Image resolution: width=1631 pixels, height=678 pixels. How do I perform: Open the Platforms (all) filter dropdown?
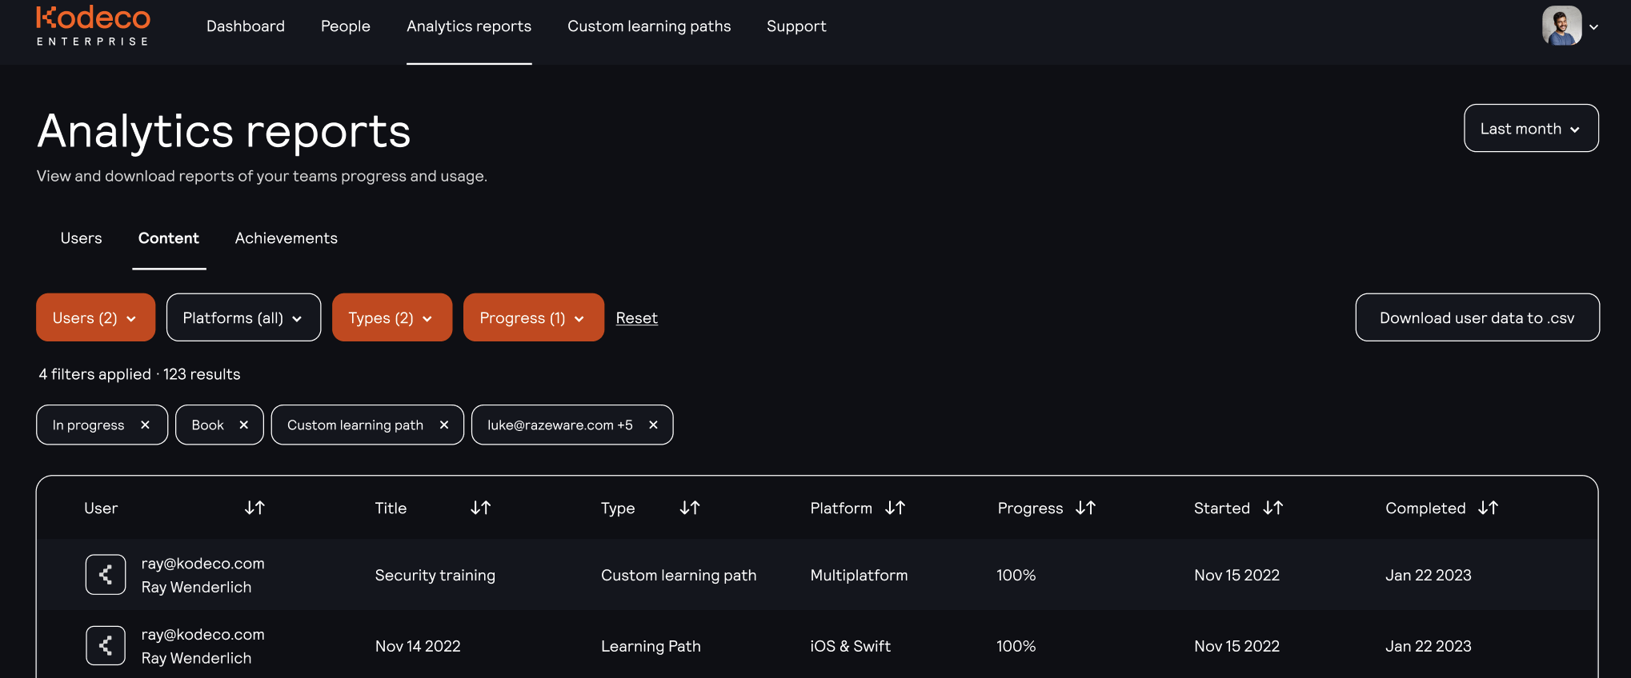point(243,317)
